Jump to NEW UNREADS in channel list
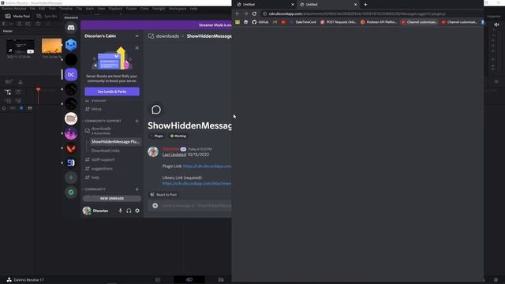The height and width of the screenshot is (284, 505). [x=112, y=198]
